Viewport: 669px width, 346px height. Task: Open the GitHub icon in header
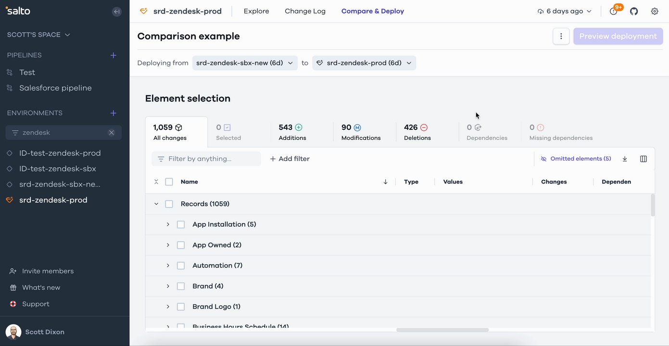point(634,11)
